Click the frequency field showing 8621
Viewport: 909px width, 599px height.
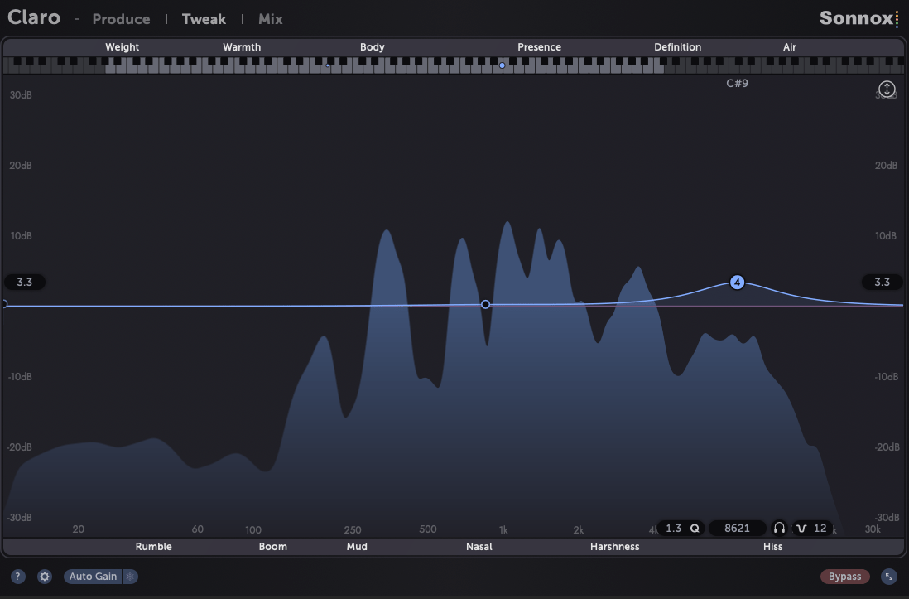(737, 528)
